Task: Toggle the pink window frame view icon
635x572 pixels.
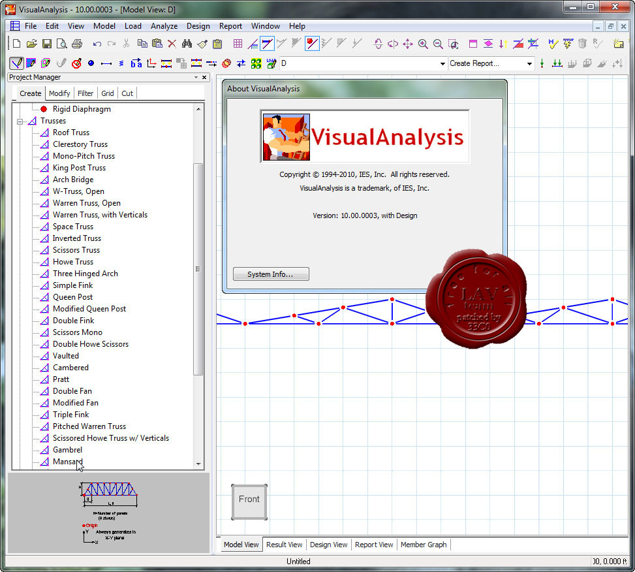Action: coord(472,44)
